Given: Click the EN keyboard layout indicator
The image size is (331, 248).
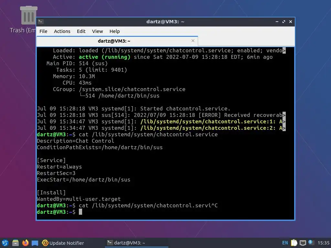Looking at the screenshot, I should pos(285,243).
